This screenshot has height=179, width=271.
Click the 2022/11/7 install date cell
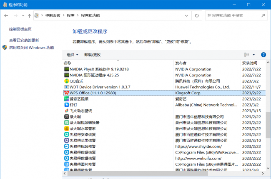click(x=251, y=87)
